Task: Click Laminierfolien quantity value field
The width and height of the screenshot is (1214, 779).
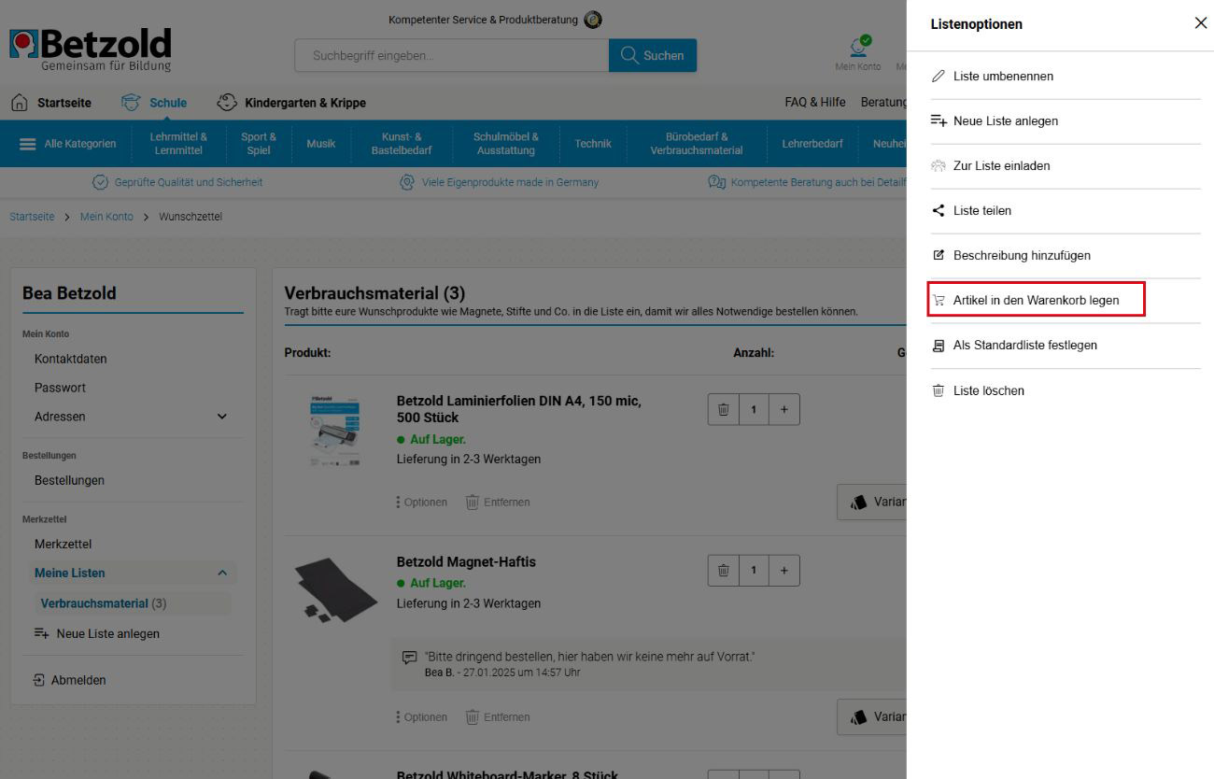Action: point(754,409)
